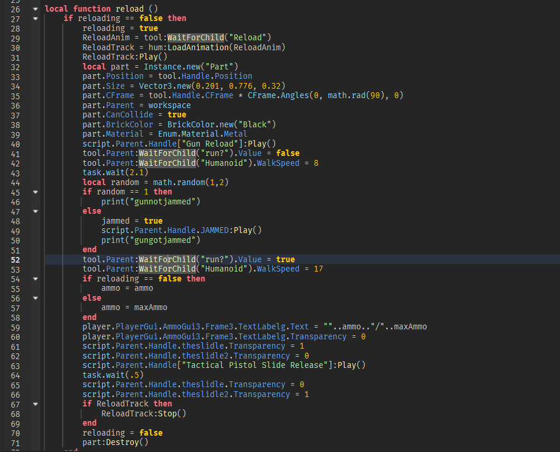
Task: Click 'ammo = ammo' on line 55
Action: [127, 288]
